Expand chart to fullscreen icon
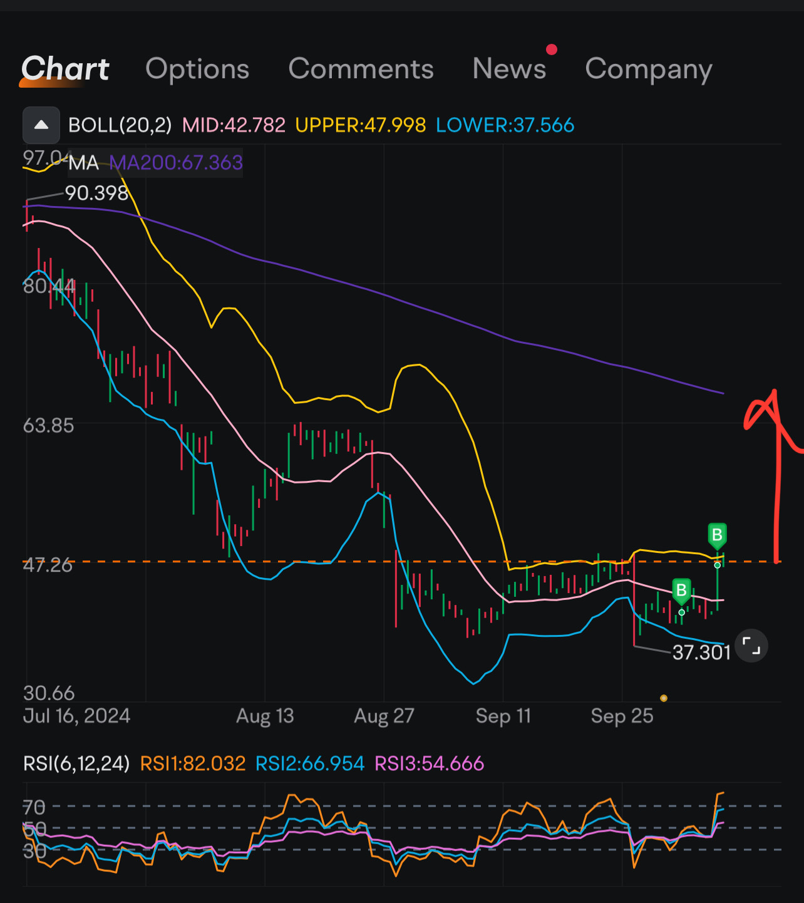Screen dimensions: 804x903 click(x=751, y=646)
